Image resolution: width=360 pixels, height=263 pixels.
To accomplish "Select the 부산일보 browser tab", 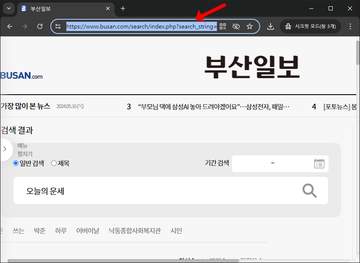I will click(x=65, y=9).
